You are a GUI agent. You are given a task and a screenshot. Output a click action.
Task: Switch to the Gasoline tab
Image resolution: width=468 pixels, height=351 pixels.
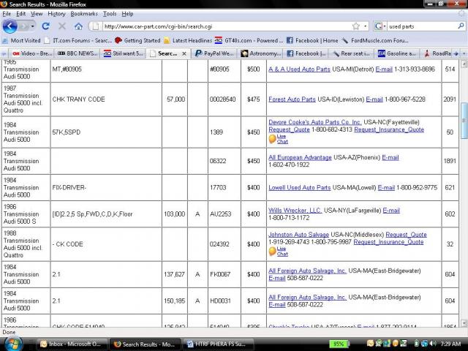point(397,53)
